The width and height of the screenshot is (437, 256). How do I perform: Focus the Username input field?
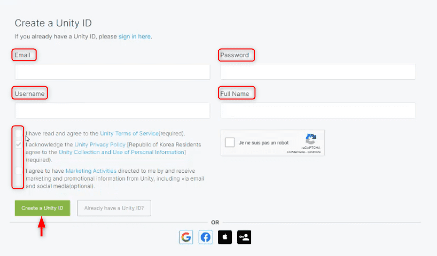point(112,110)
